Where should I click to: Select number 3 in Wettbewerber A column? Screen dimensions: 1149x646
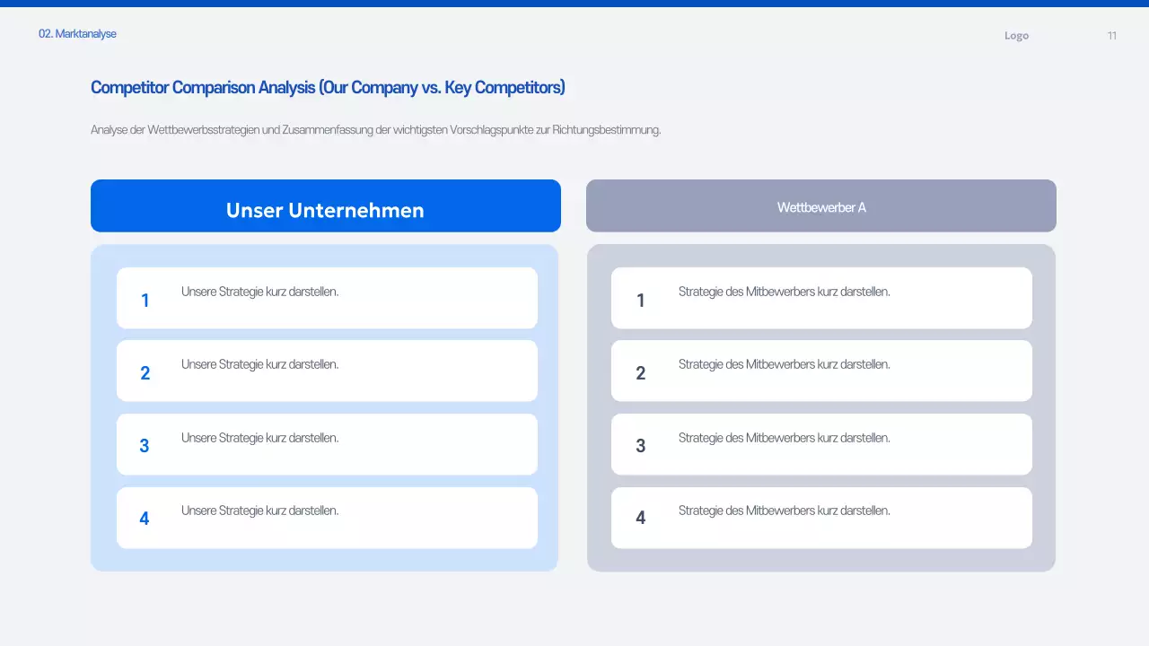click(x=640, y=446)
